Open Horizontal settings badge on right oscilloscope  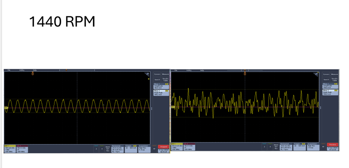point(286,147)
